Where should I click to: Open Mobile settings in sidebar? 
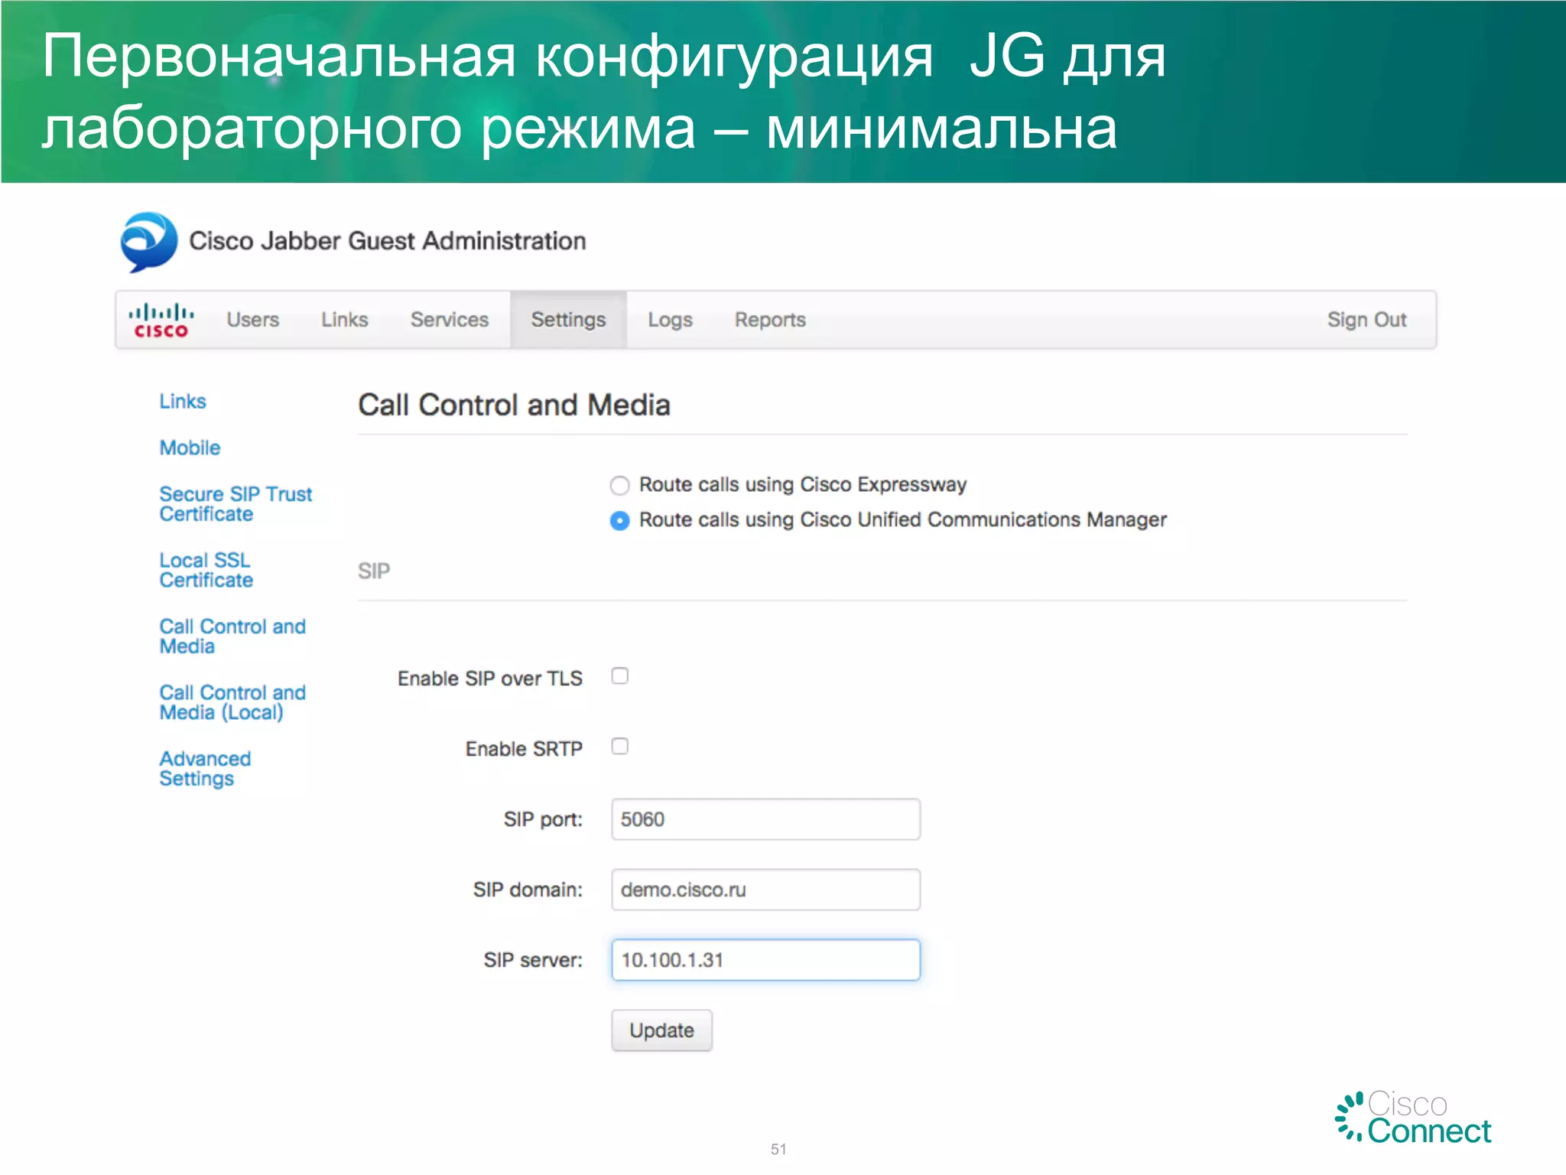tap(190, 448)
